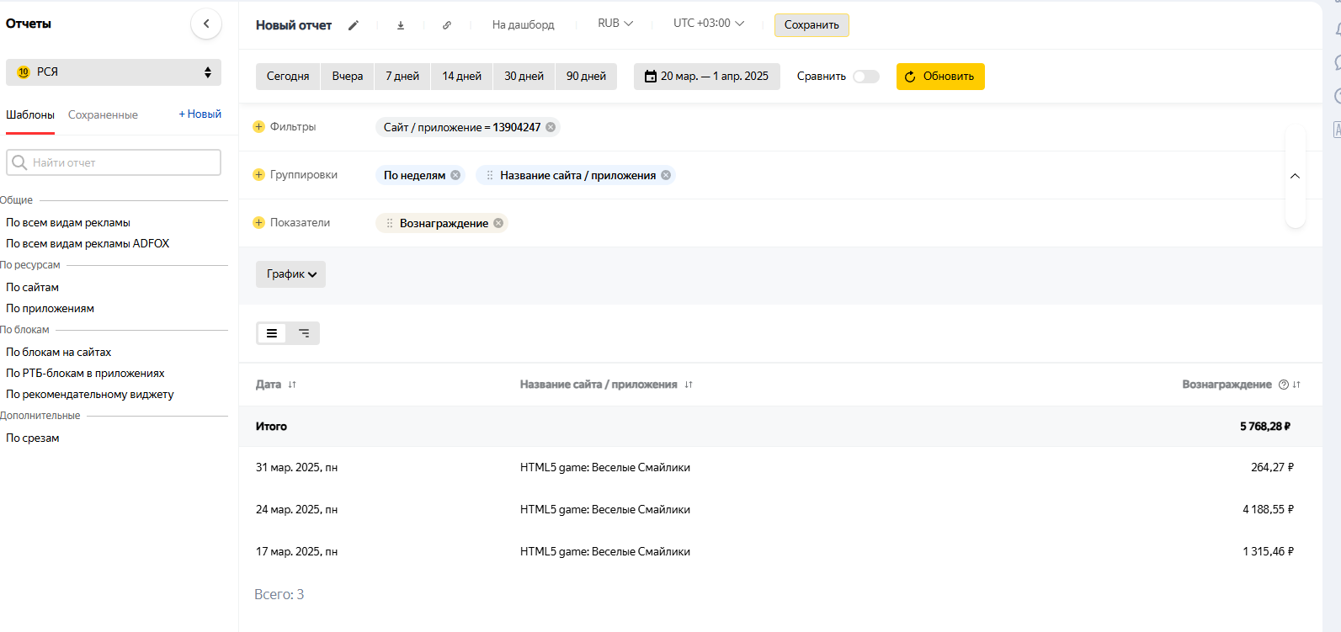Viewport: 1341px width, 632px height.
Task: Open the RUB currency dropdown
Action: 615,24
